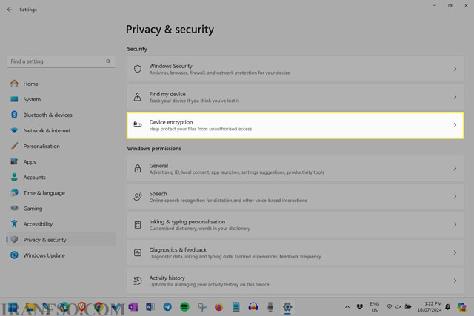Open the Activity history title text
This screenshot has width=474, height=316.
coord(167,278)
